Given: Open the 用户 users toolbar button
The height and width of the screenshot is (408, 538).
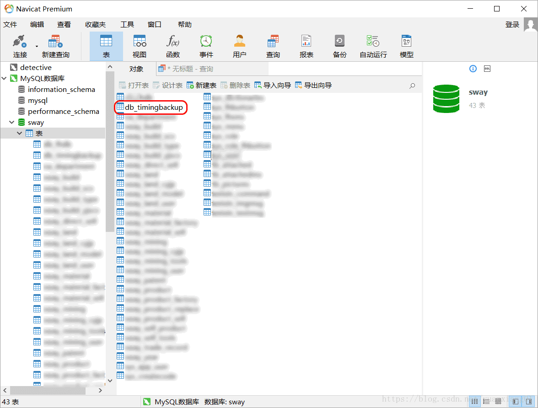Looking at the screenshot, I should pos(240,46).
